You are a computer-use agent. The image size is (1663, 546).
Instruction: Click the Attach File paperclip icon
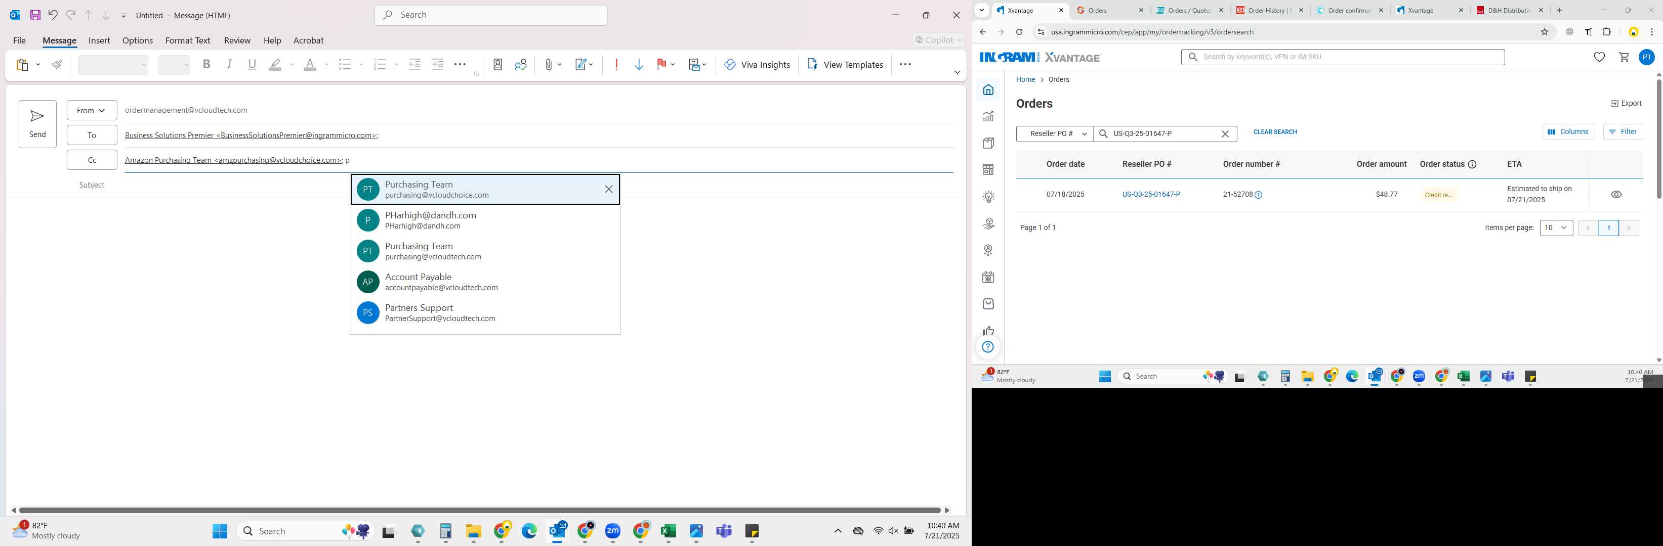coord(548,65)
